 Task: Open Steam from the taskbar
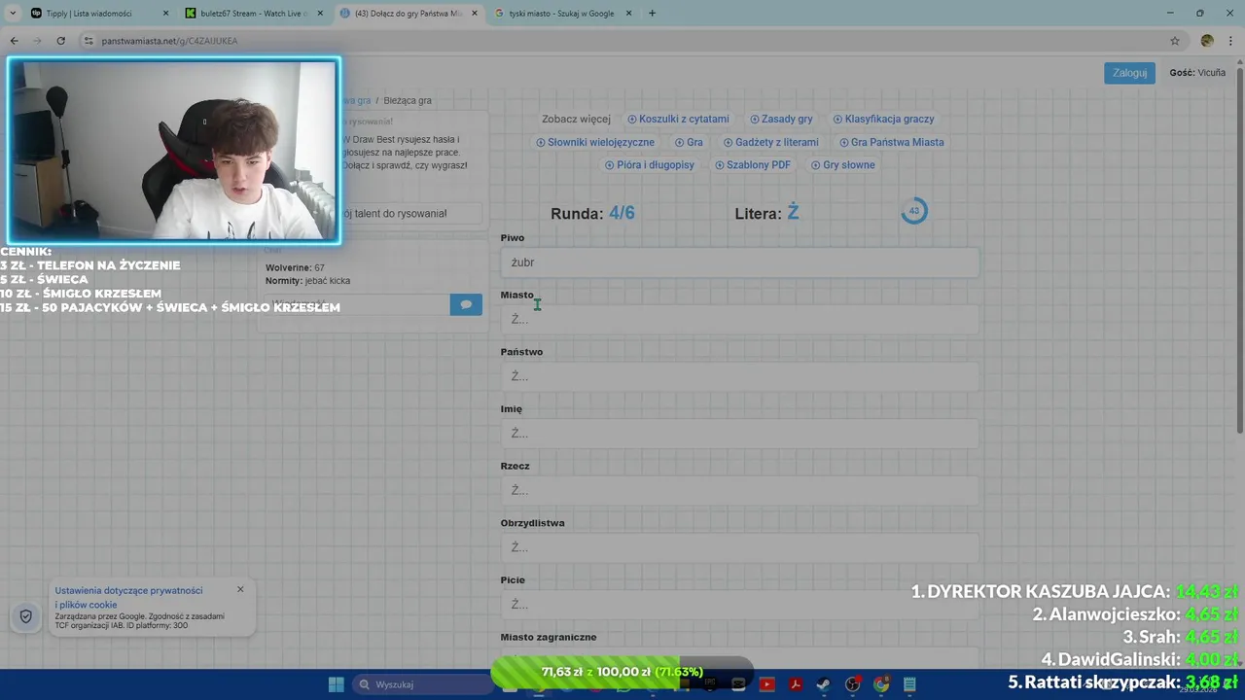point(824,684)
